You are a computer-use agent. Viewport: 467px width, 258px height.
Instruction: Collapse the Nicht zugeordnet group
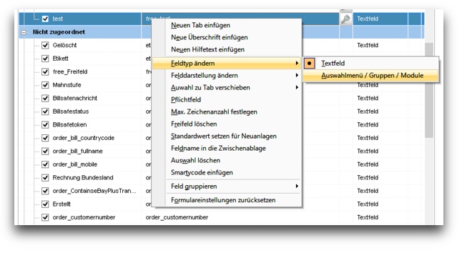pyautogui.click(x=24, y=32)
